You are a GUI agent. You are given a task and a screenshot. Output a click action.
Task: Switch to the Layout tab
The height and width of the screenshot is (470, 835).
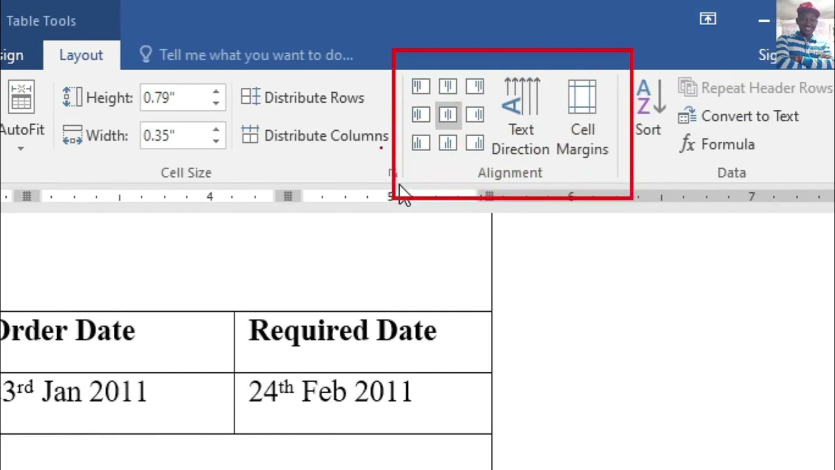pyautogui.click(x=82, y=55)
